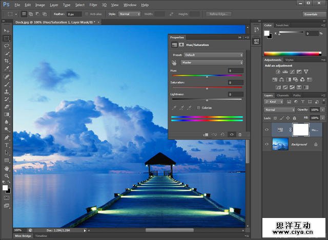Select the Horizontal Type tool
The height and width of the screenshot is (240, 328).
(7, 145)
